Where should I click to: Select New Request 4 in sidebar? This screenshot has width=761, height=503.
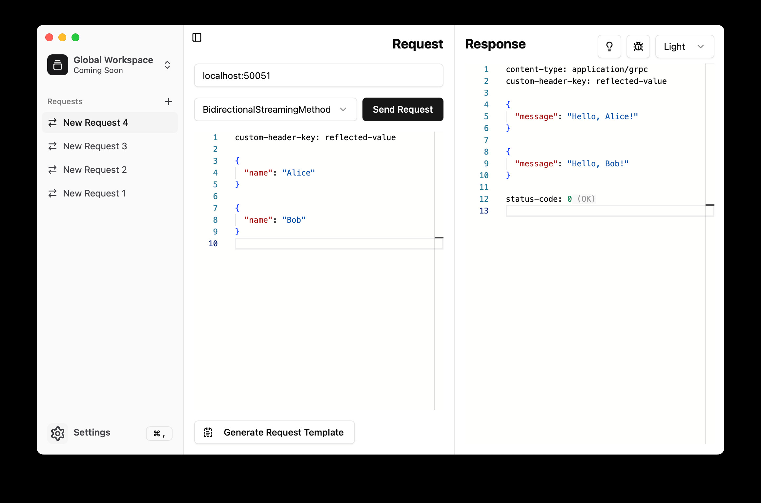tap(95, 122)
